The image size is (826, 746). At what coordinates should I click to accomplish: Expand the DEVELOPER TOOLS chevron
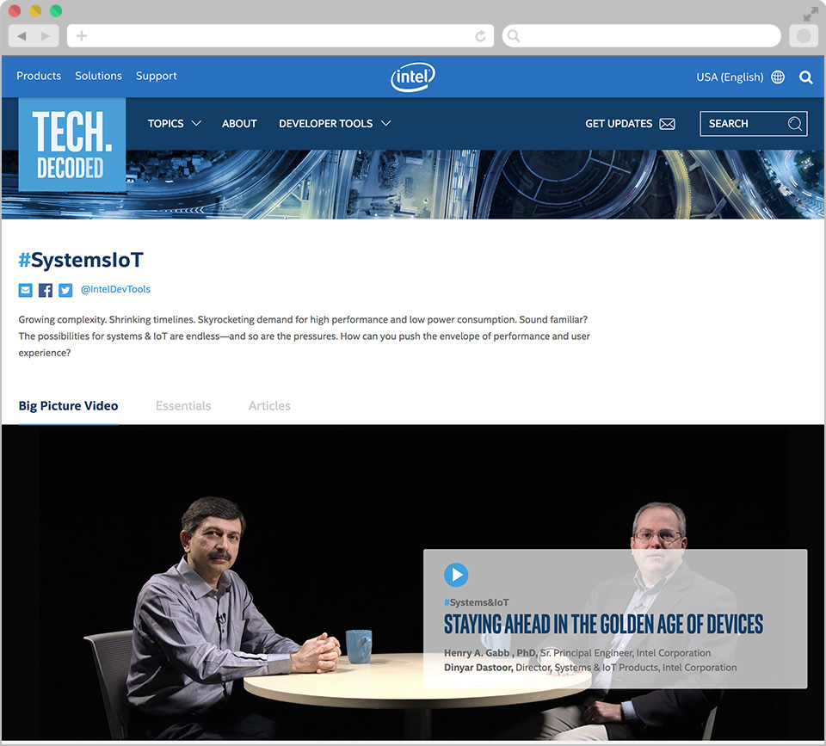point(385,123)
